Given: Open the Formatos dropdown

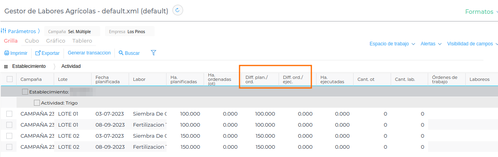Looking at the screenshot, I should [481, 12].
